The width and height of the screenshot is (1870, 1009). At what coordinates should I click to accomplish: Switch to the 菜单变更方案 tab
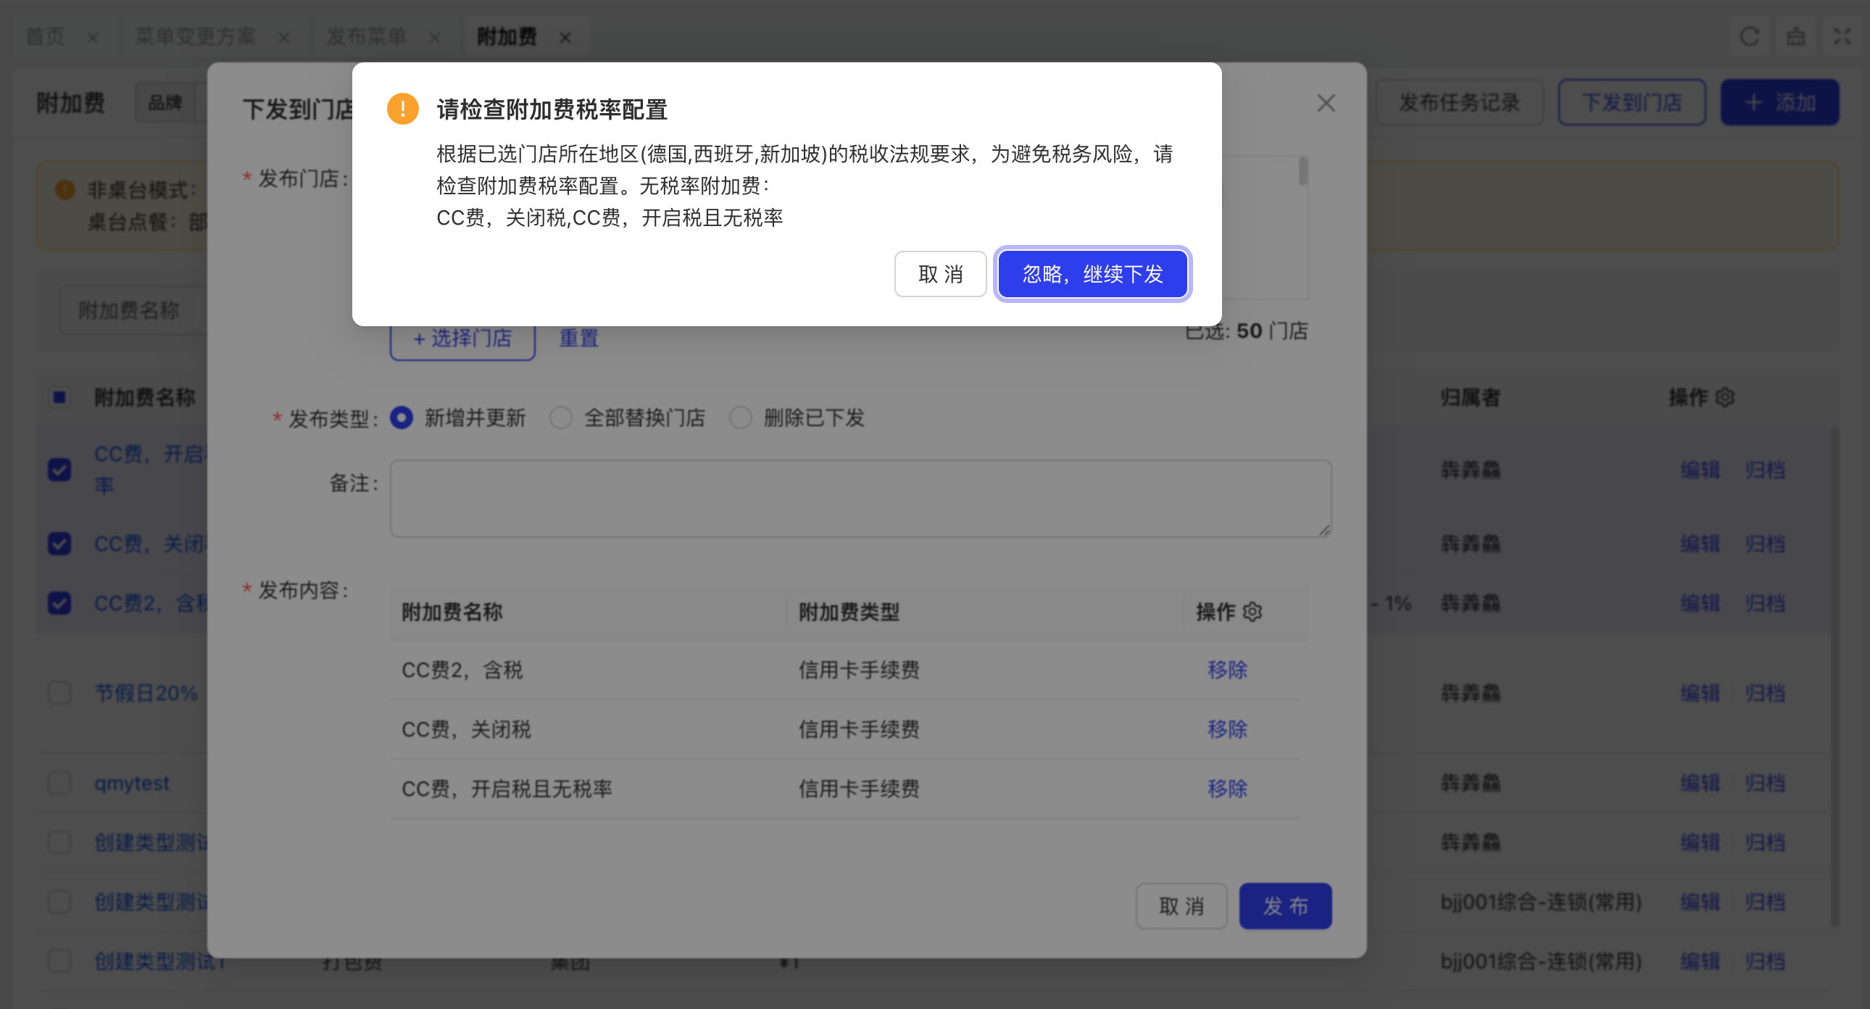(x=195, y=36)
